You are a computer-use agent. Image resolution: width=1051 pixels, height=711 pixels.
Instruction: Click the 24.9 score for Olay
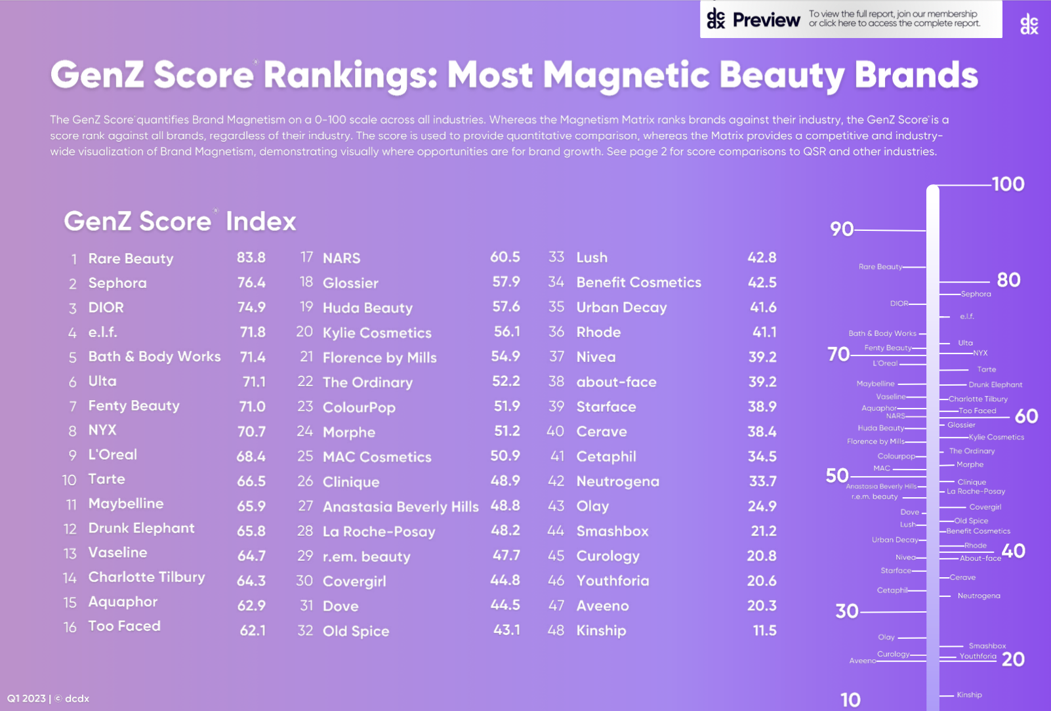click(762, 506)
